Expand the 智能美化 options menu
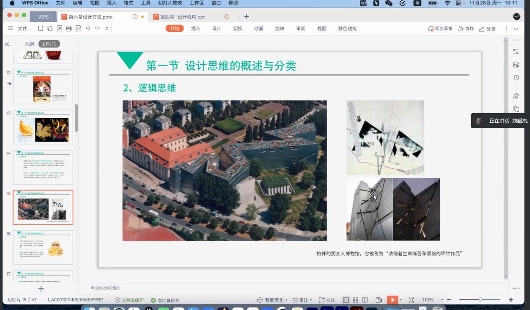The width and height of the screenshot is (530, 310). 273,300
